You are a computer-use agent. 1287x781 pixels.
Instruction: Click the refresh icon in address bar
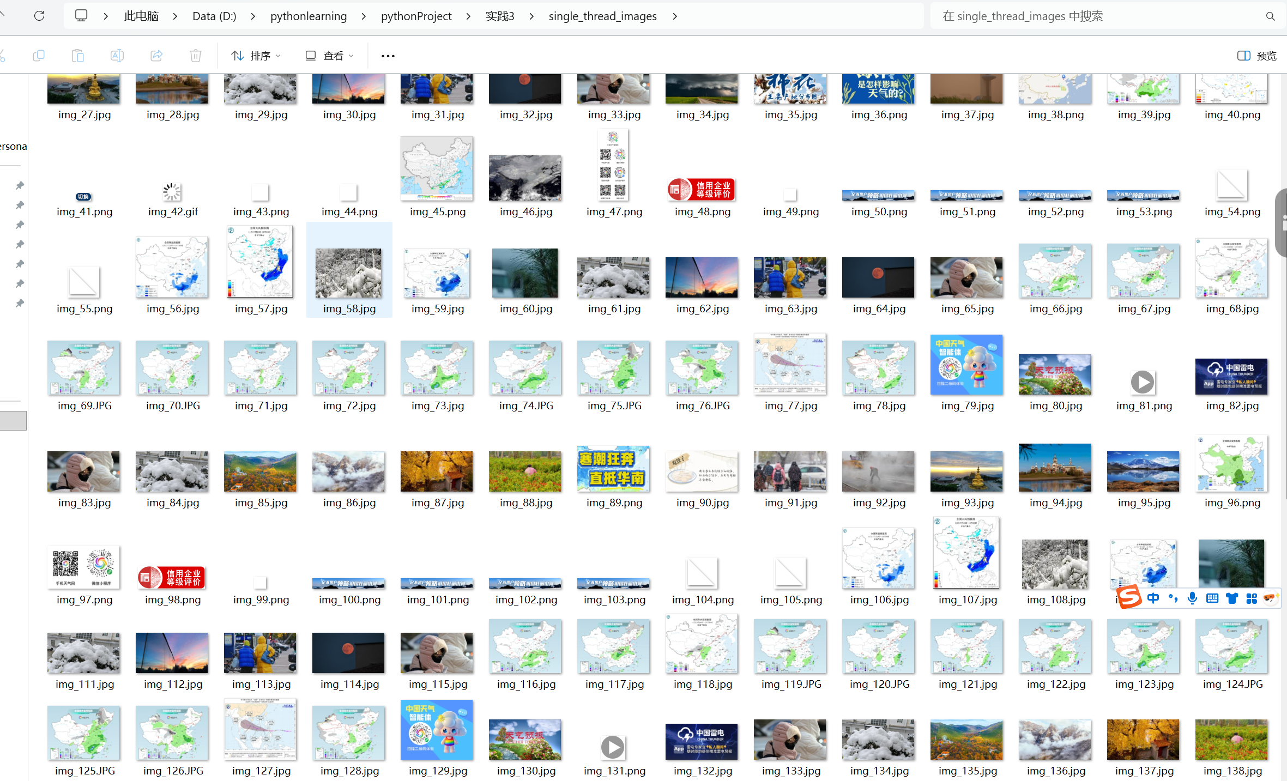[x=39, y=16]
